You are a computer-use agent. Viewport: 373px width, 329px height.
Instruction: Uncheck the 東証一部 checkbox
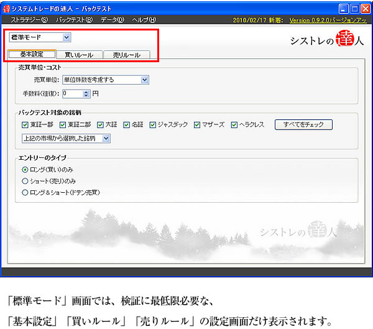coord(25,125)
